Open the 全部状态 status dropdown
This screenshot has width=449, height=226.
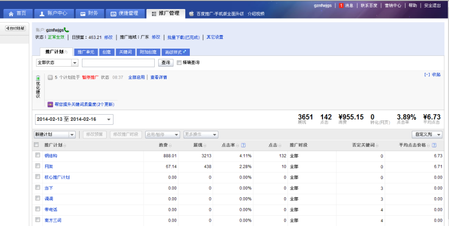(x=57, y=63)
